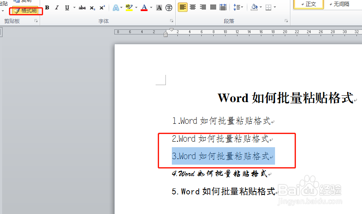Screen dimensions: 362x214
Task: Align text left
Action: pyautogui.click(x=182, y=7)
